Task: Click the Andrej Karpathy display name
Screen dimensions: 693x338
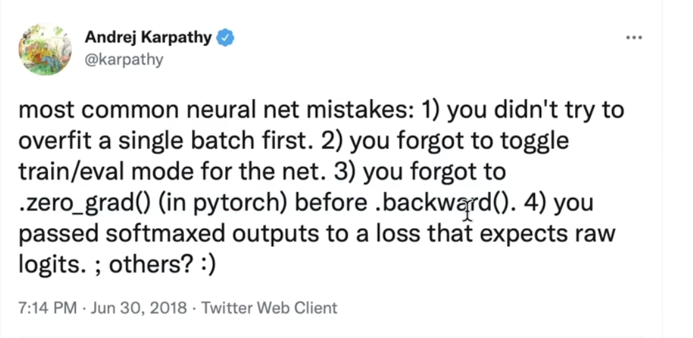Action: [149, 37]
